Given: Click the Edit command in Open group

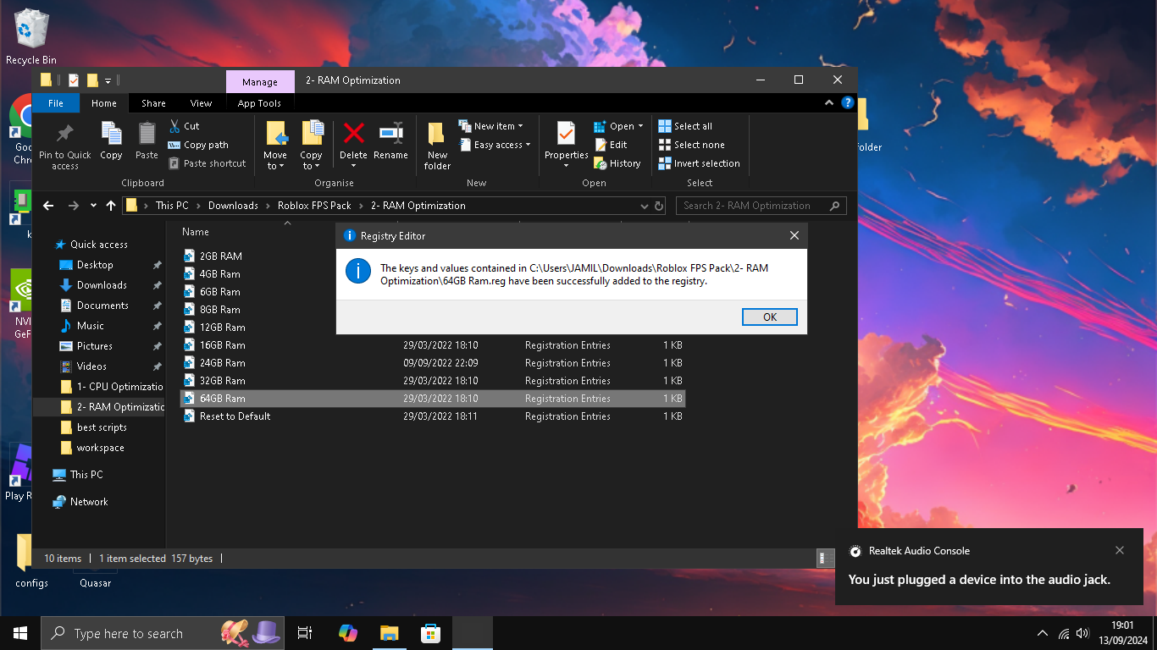Looking at the screenshot, I should click(x=611, y=145).
